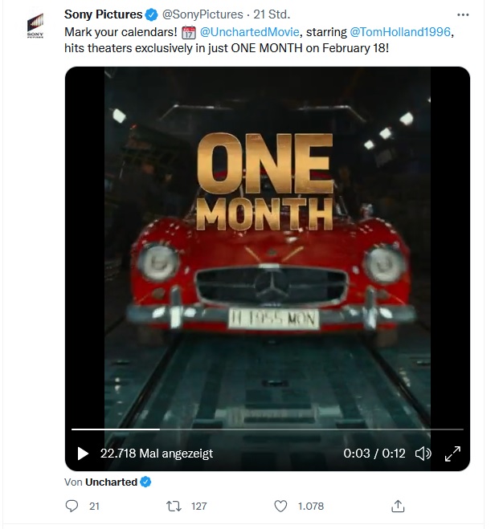Reply to the Sony Pictures tweet
Image resolution: width=499 pixels, height=529 pixels.
[x=72, y=506]
